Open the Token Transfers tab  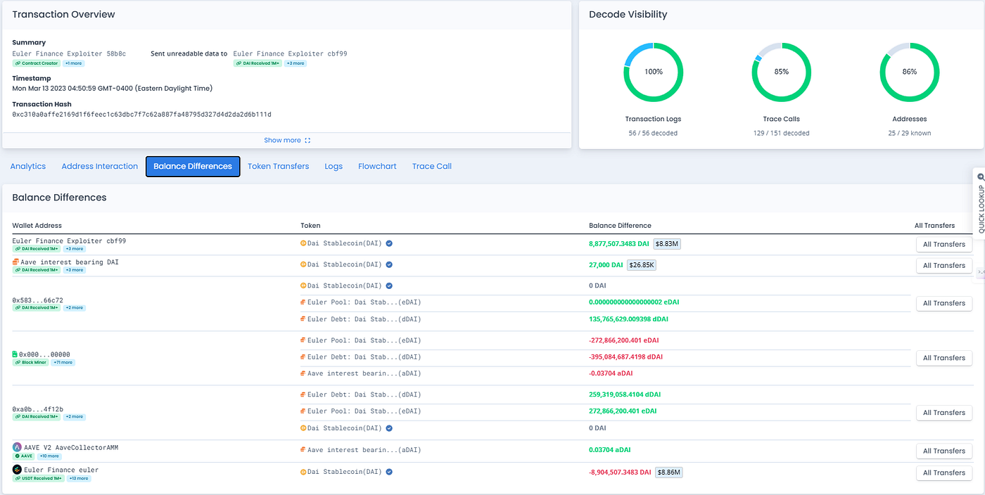(278, 167)
